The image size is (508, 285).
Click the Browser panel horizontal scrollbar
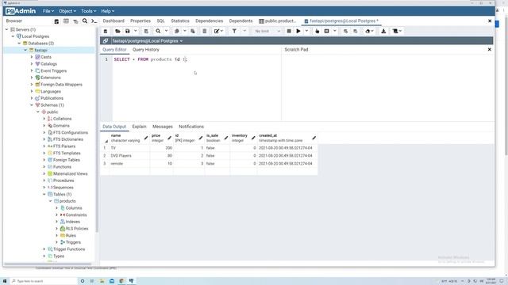48,264
